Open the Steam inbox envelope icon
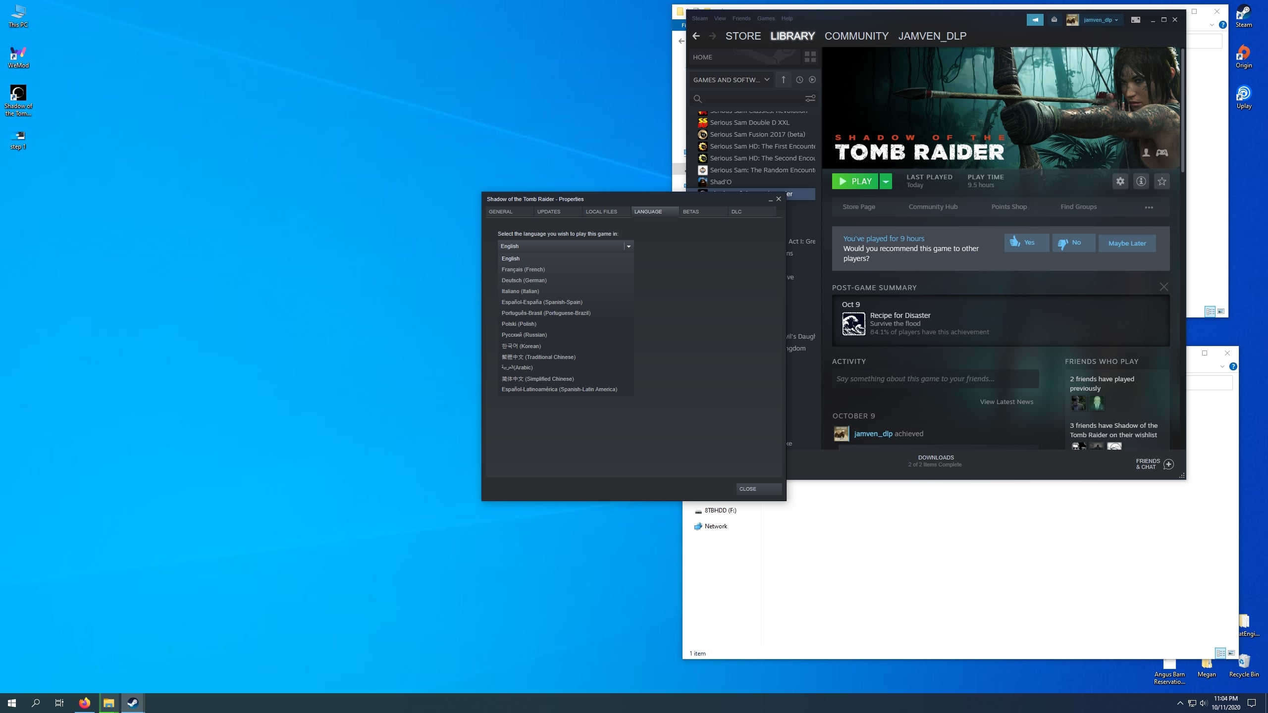Screen dimensions: 1268x713 click(x=1054, y=20)
